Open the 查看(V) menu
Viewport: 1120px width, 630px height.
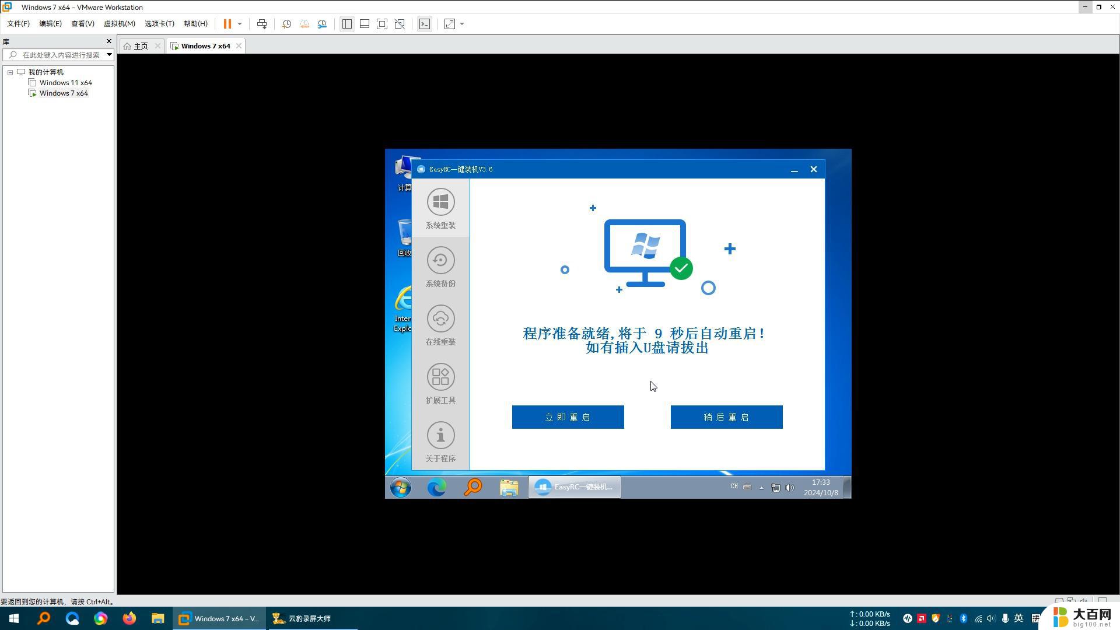(x=82, y=24)
